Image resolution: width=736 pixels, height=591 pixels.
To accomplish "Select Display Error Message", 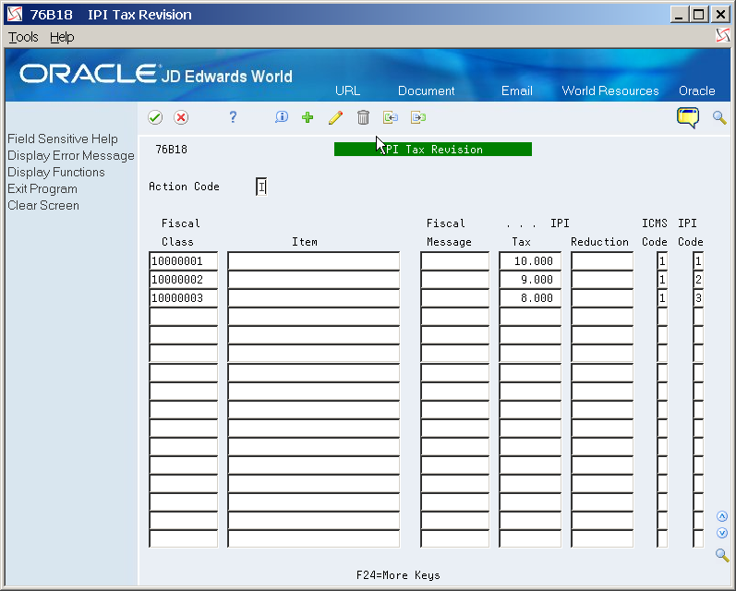I will 71,155.
